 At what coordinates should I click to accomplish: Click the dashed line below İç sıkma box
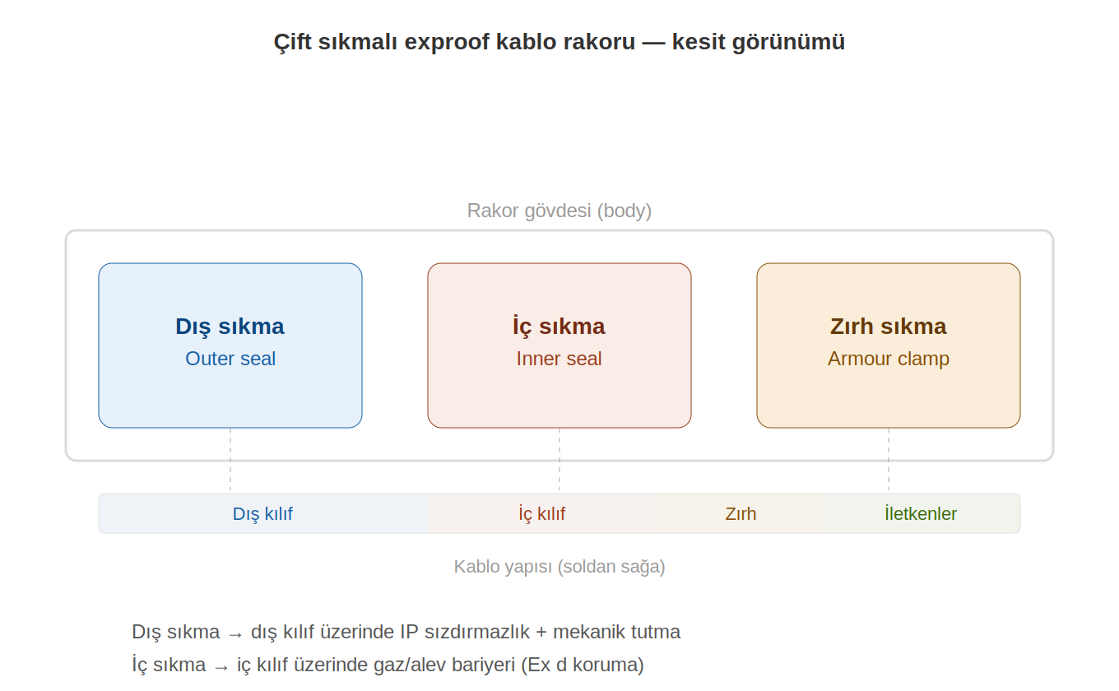point(559,461)
